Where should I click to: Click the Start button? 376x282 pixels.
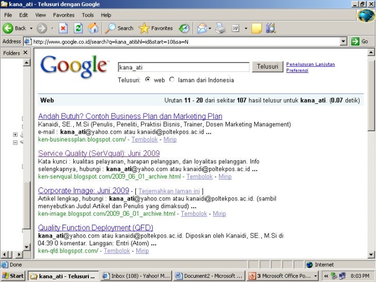point(13,276)
